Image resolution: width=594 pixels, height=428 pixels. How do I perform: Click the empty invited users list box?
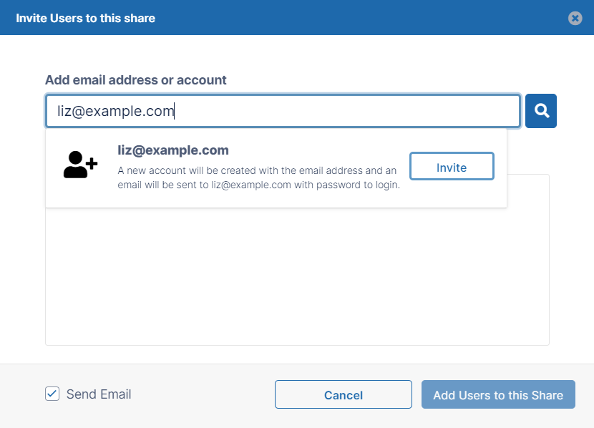click(x=297, y=279)
